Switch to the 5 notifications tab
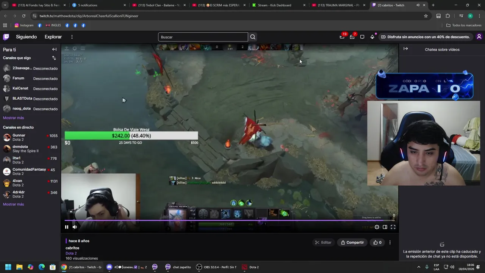The width and height of the screenshot is (485, 273). point(99,5)
